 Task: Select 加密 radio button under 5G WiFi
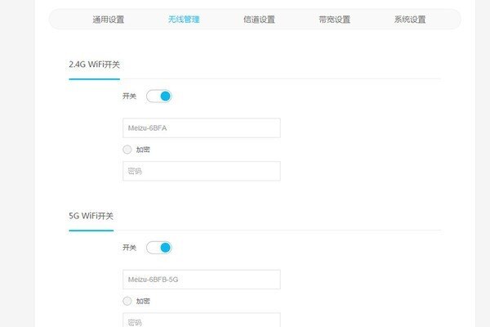(127, 301)
